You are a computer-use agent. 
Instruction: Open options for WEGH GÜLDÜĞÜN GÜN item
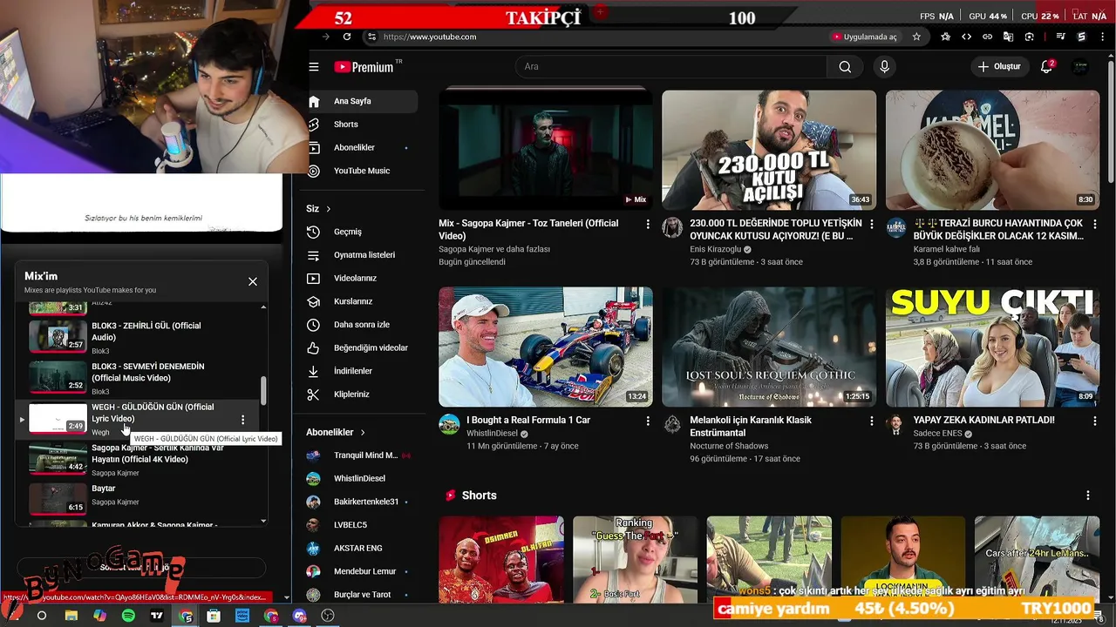242,420
